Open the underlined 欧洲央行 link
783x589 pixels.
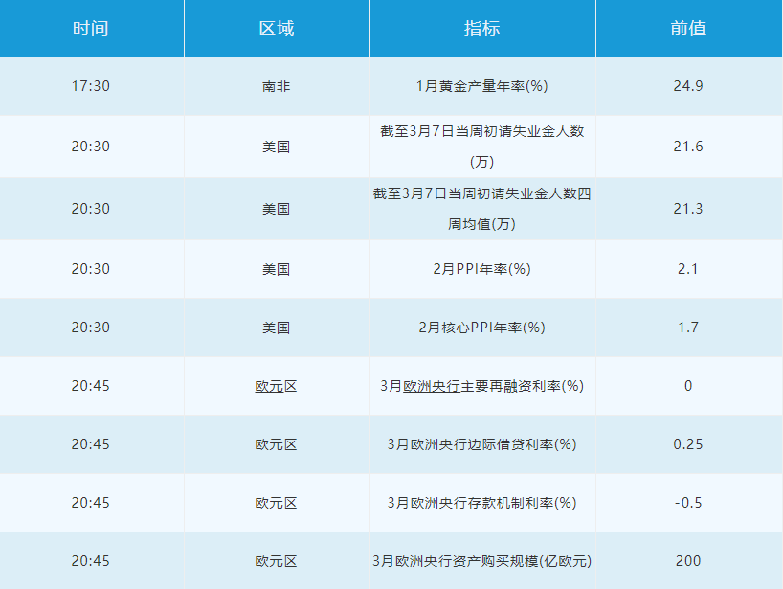click(x=432, y=386)
